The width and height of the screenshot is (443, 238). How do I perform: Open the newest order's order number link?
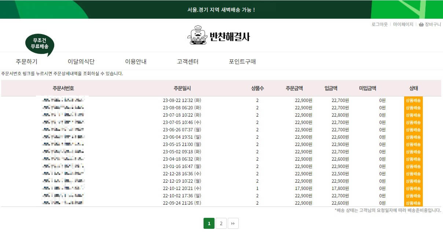(62, 100)
